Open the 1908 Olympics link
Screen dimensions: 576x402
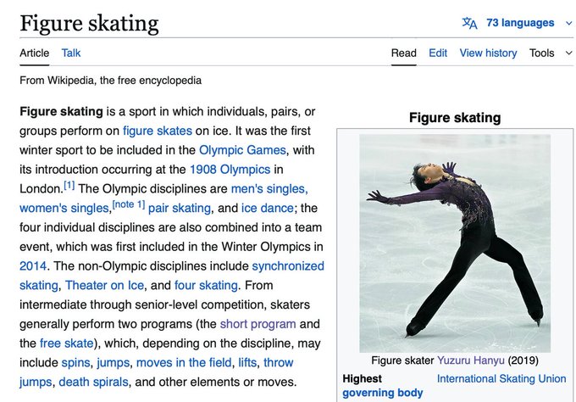(230, 170)
